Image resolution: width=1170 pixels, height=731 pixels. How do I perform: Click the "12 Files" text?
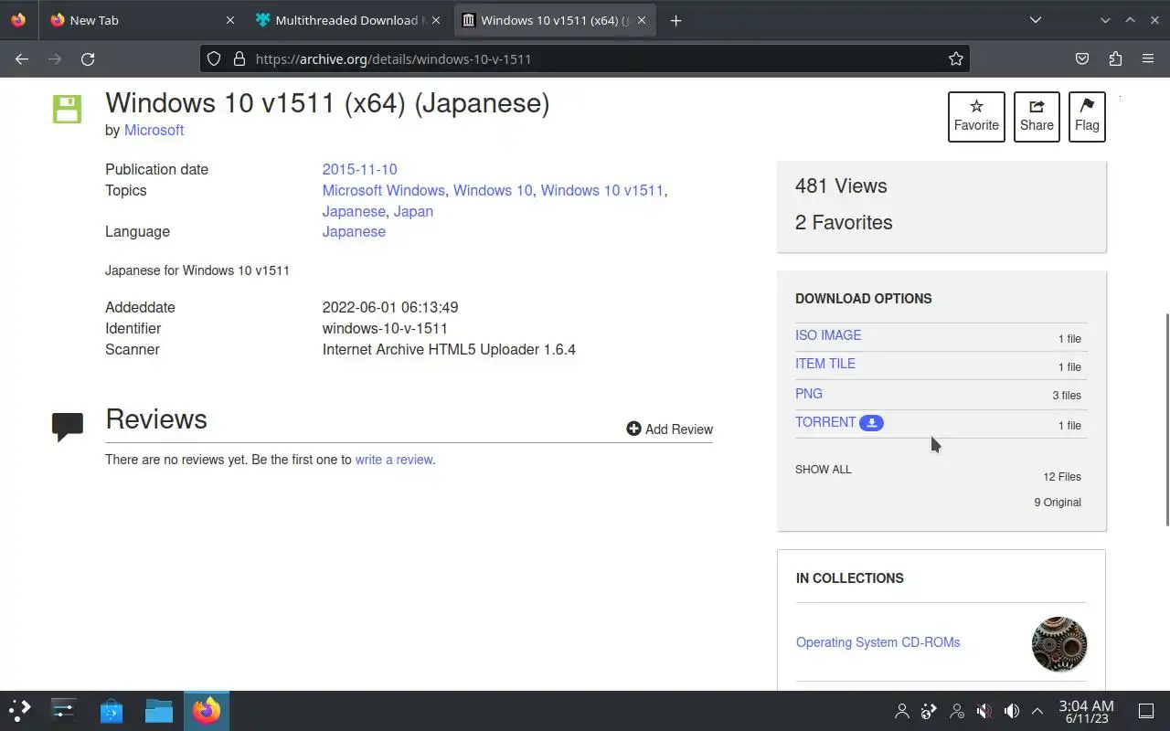(x=1062, y=477)
